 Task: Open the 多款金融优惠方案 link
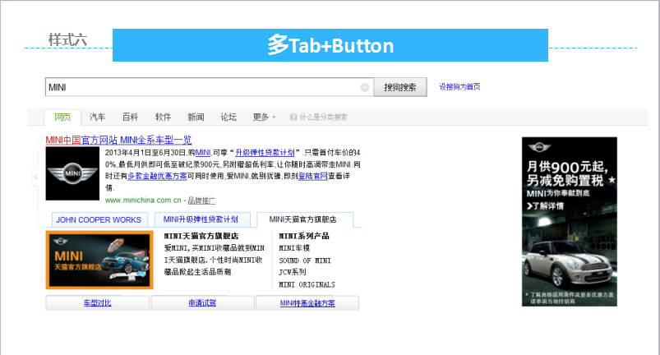[x=157, y=176]
